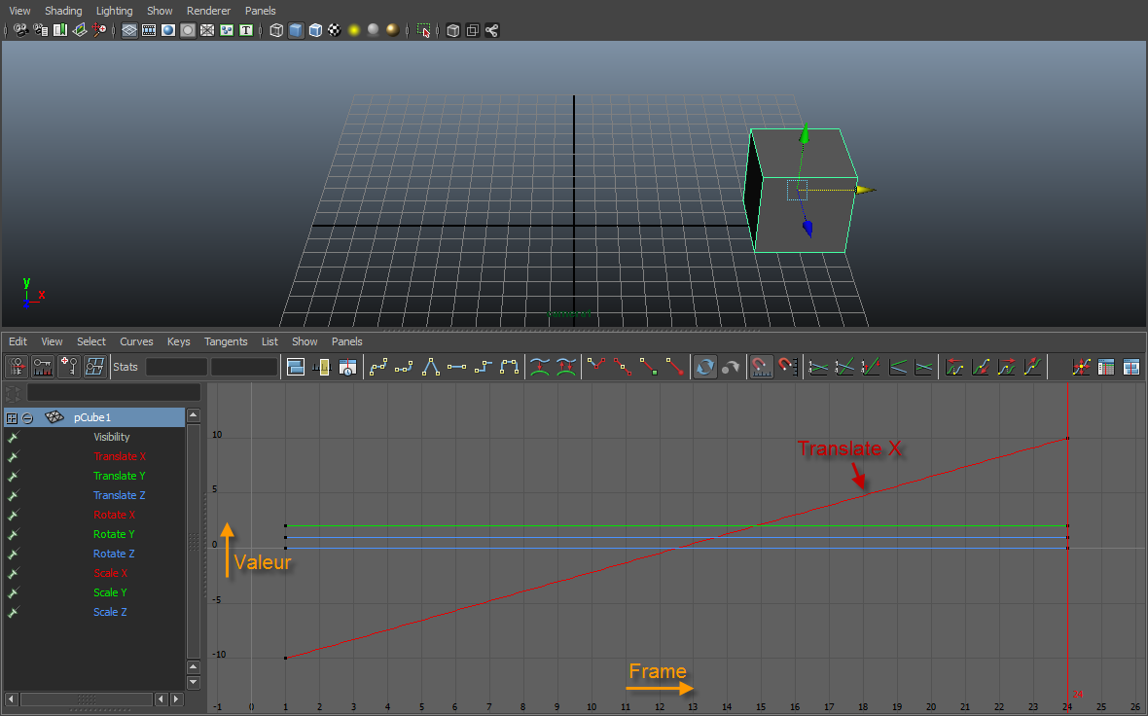
Task: Apply Linear tangents with the peaked-curve icon
Action: point(431,367)
